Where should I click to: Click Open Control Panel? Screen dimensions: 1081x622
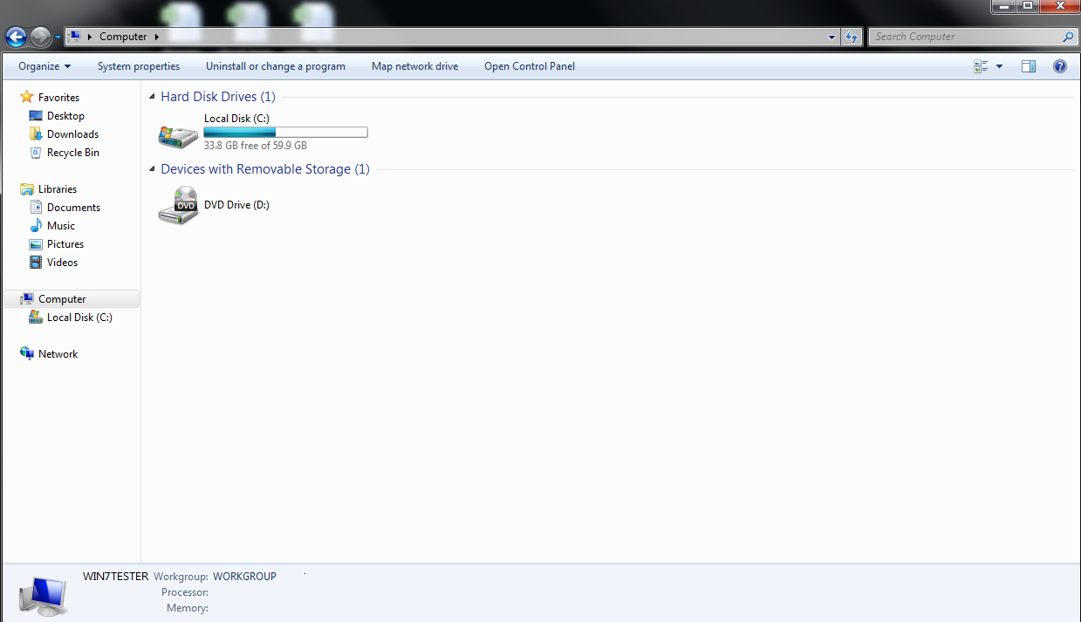pyautogui.click(x=530, y=66)
